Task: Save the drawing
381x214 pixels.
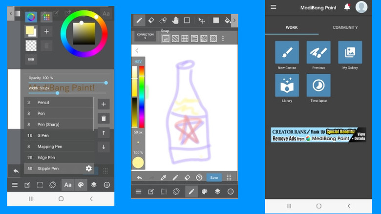Action: pyautogui.click(x=214, y=177)
